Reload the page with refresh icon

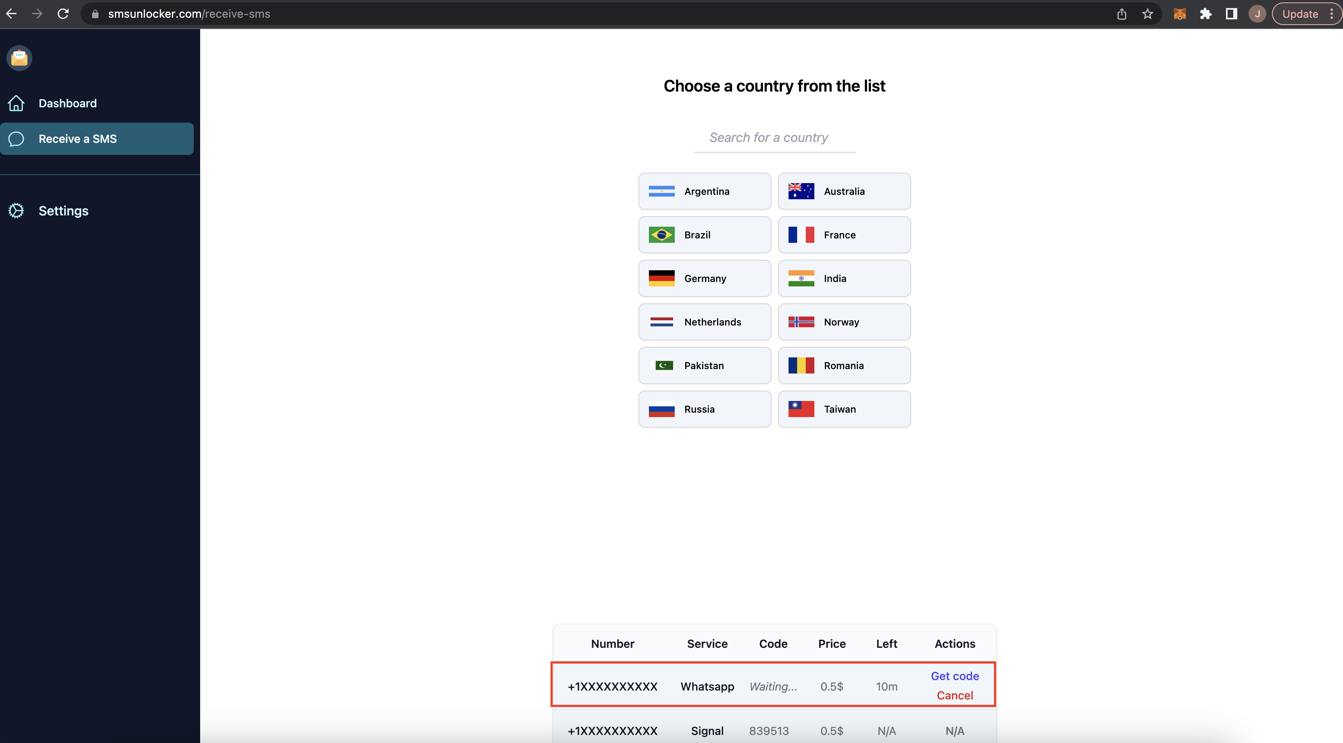pyautogui.click(x=63, y=14)
